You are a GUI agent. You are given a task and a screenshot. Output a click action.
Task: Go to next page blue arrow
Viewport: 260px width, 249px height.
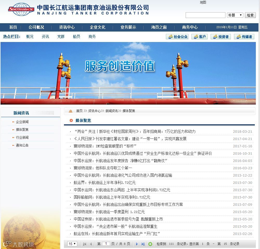pos(137,244)
